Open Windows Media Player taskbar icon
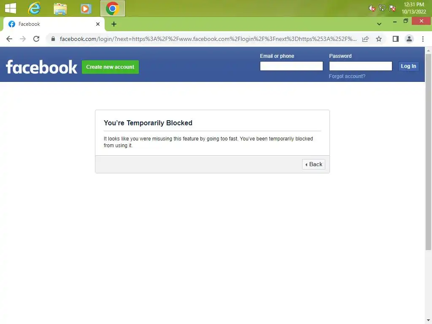Image resolution: width=432 pixels, height=324 pixels. (x=86, y=9)
